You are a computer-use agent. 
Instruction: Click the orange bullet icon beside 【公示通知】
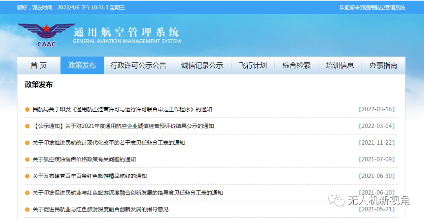(27, 126)
